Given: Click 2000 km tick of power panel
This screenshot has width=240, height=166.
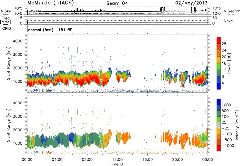Looking at the screenshot, I should pyautogui.click(x=18, y=68).
